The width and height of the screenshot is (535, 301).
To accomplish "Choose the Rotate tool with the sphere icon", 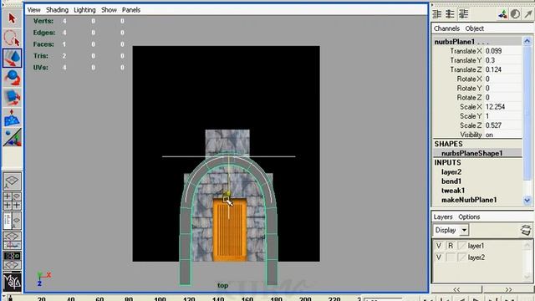I will coord(12,78).
